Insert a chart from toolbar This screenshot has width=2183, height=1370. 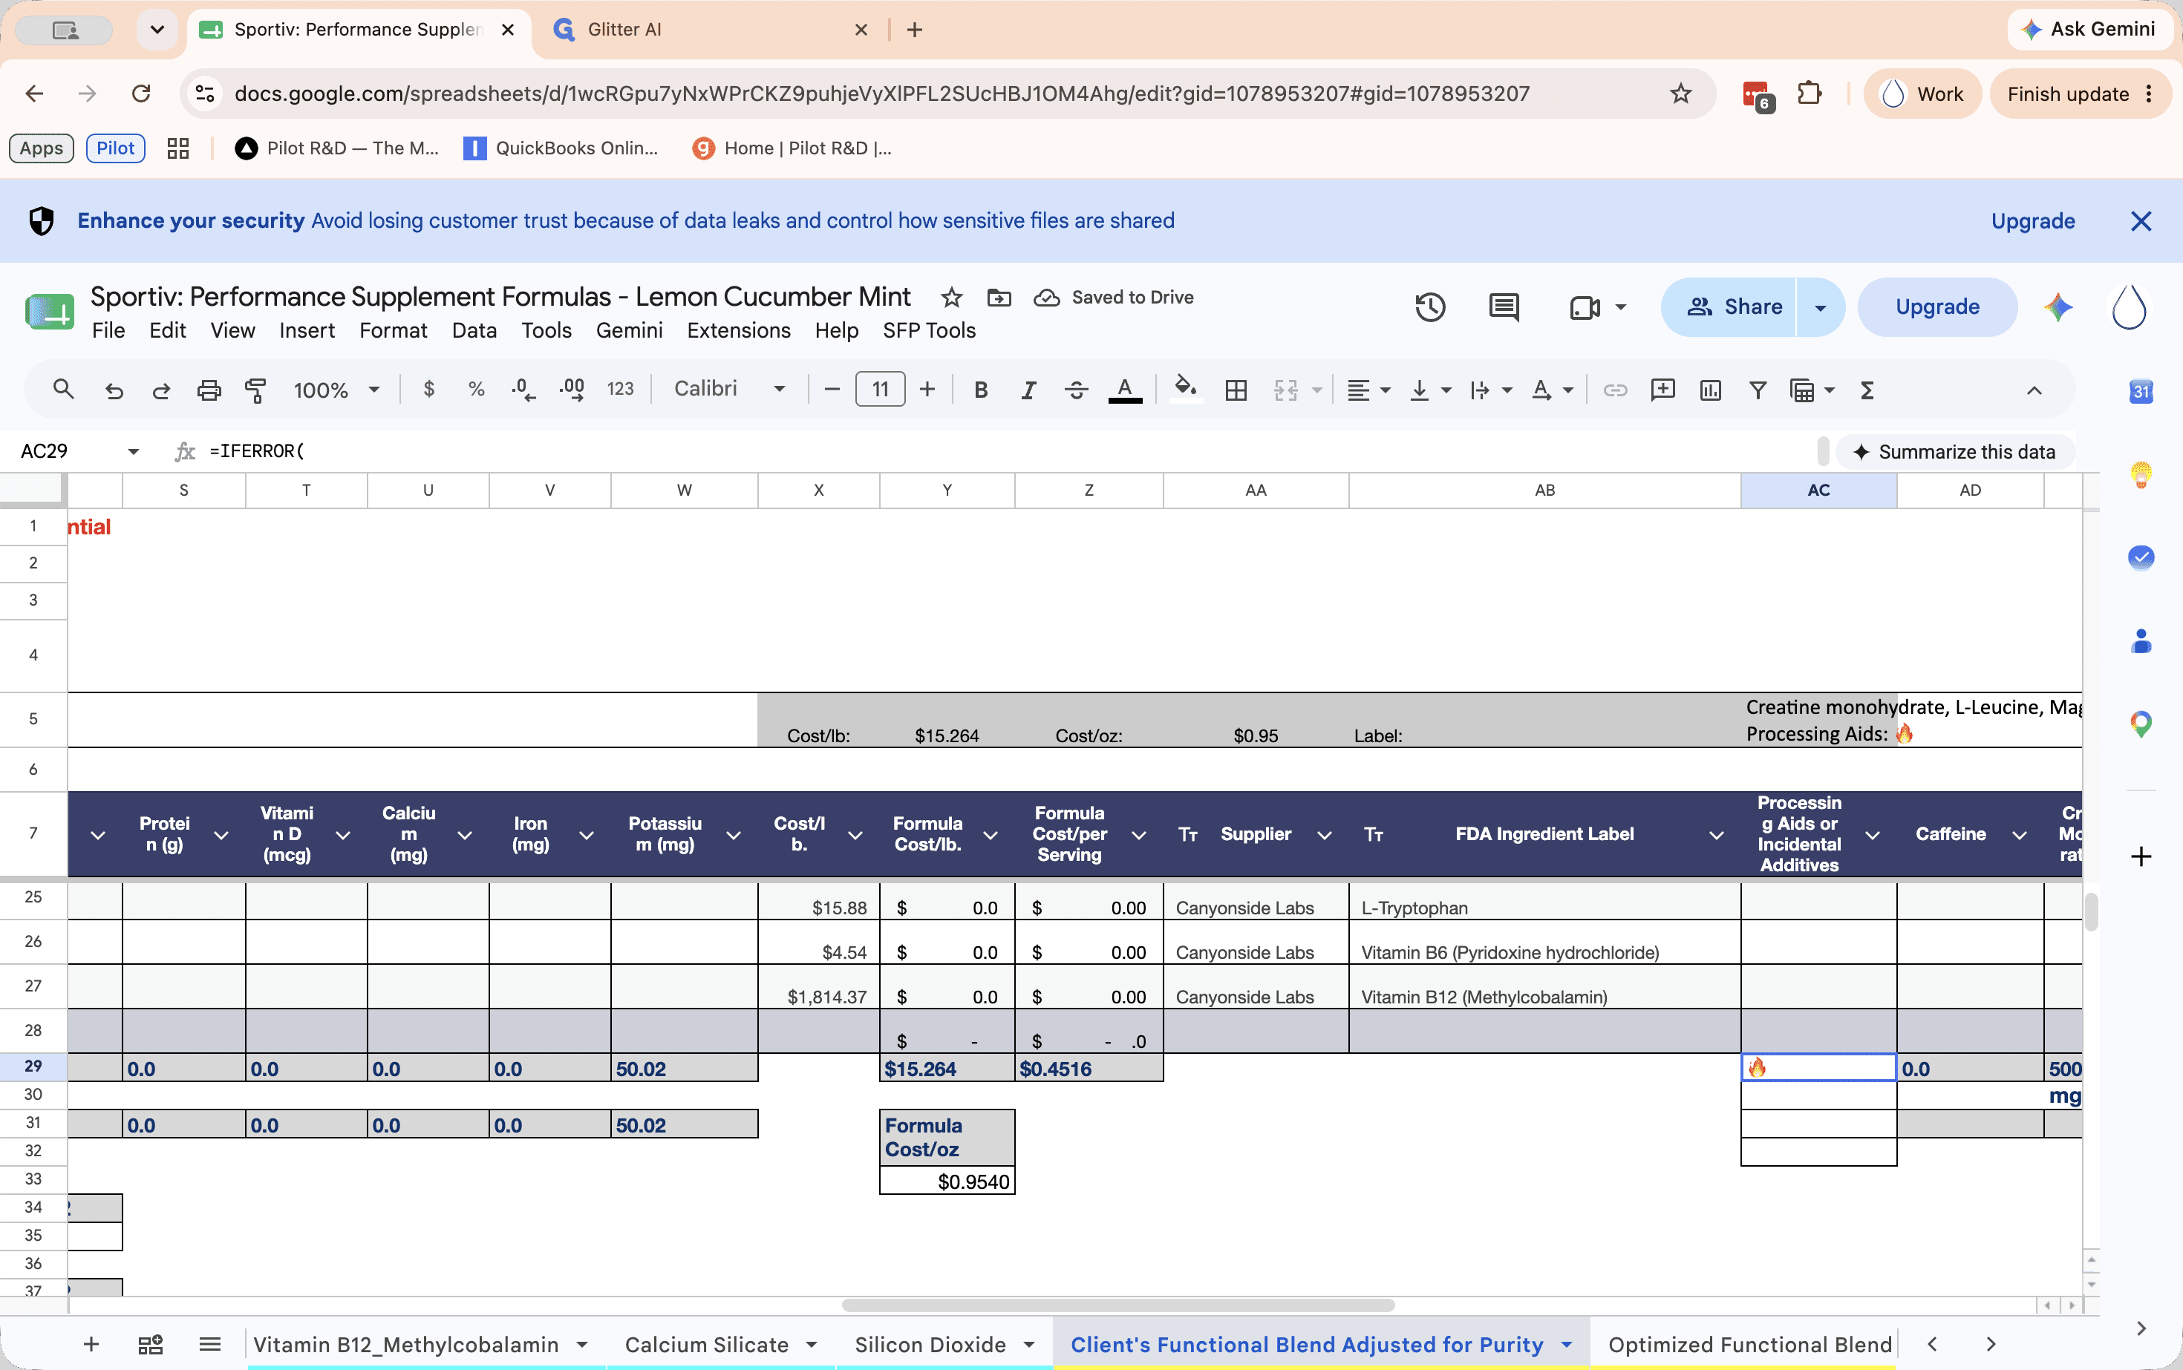[x=1710, y=390]
